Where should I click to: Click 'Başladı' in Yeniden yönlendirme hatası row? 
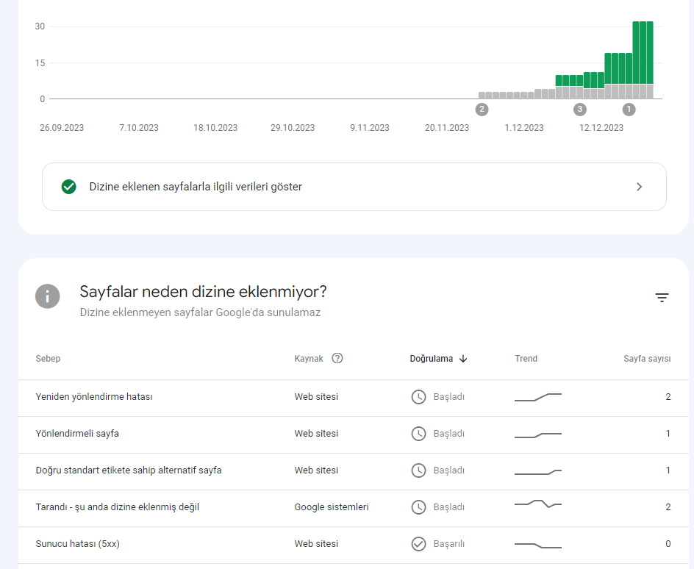448,397
